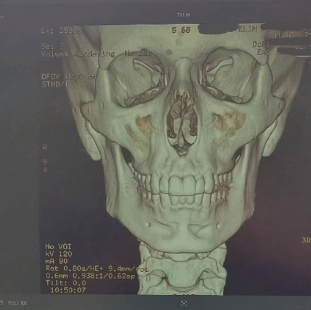Select the Rot 0.80s/HE+ rotation line

(x=97, y=268)
